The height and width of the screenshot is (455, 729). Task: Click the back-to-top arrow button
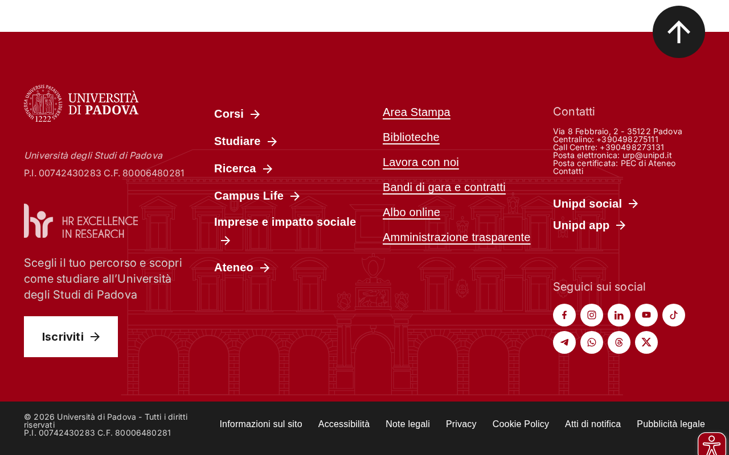coord(679,32)
